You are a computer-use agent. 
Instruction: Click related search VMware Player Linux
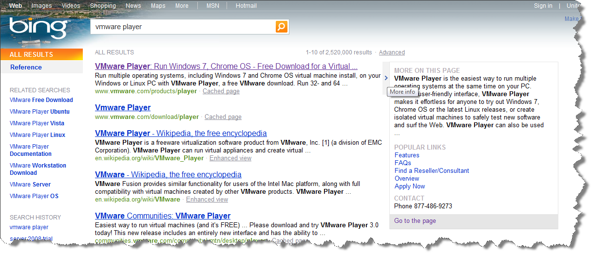(38, 135)
